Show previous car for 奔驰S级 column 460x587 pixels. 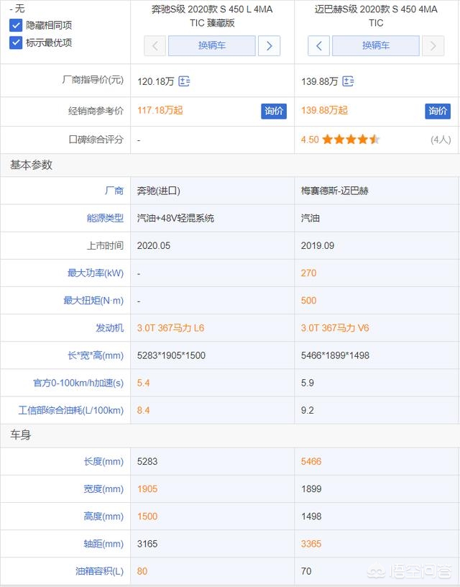click(155, 45)
